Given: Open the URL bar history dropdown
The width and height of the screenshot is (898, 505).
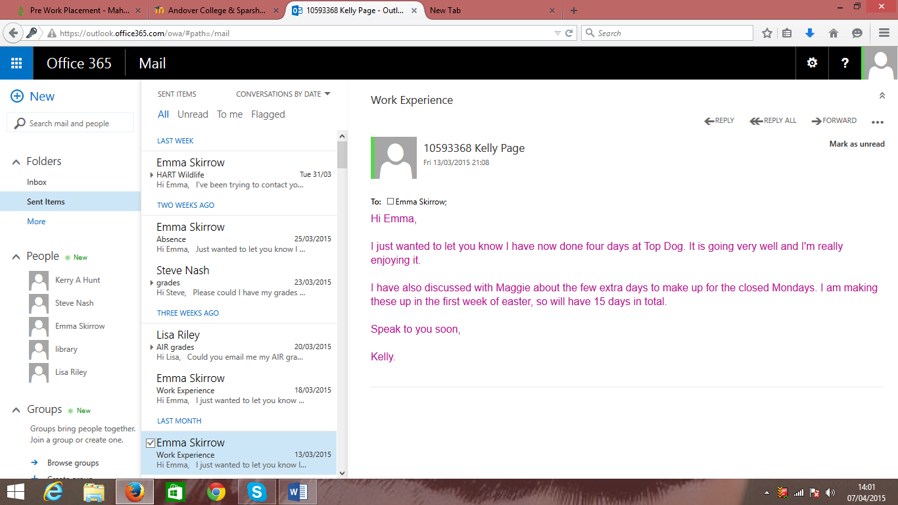Looking at the screenshot, I should click(557, 33).
